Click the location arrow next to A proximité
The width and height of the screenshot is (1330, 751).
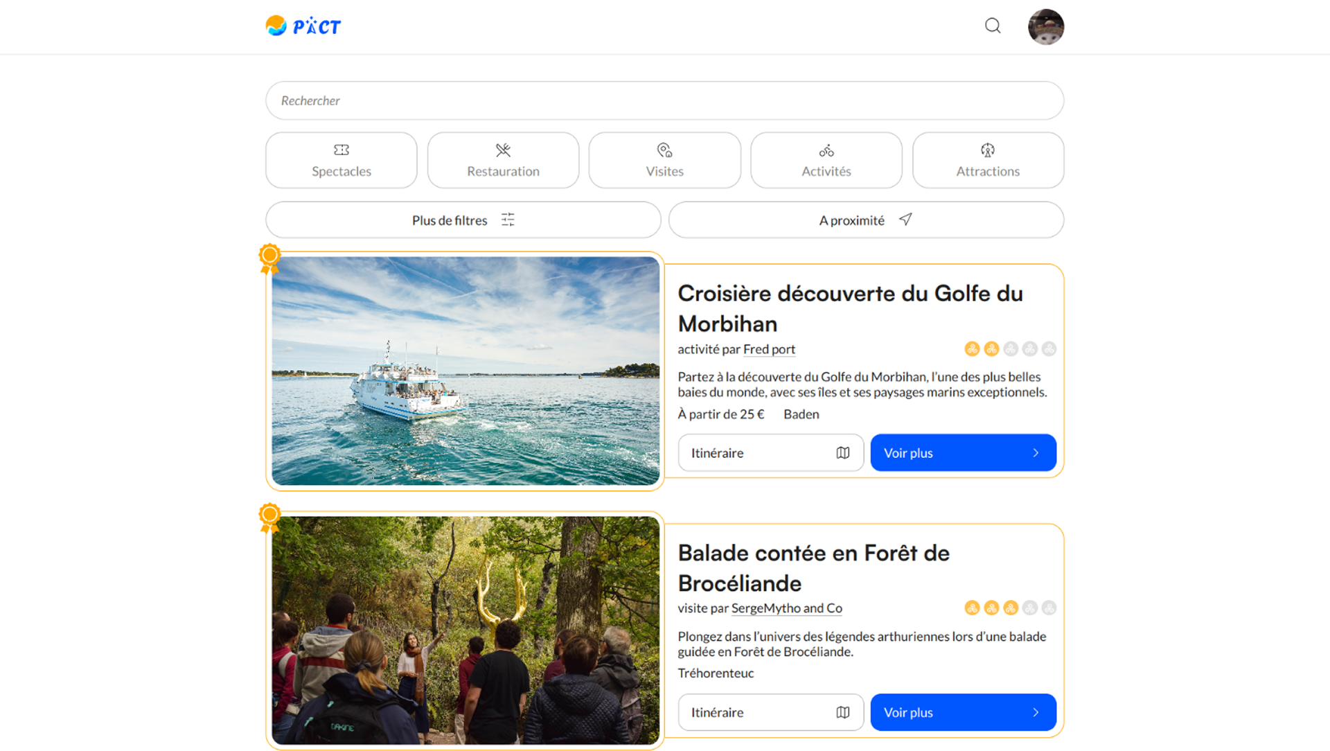[x=905, y=220]
